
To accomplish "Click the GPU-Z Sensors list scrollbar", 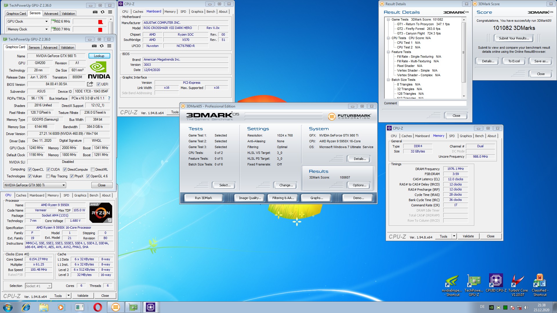I will click(x=111, y=26).
